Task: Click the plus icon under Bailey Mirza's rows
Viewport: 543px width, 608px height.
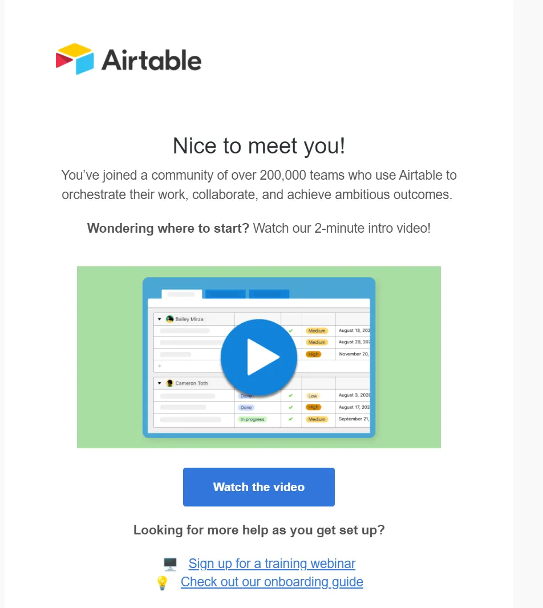Action: 160,366
